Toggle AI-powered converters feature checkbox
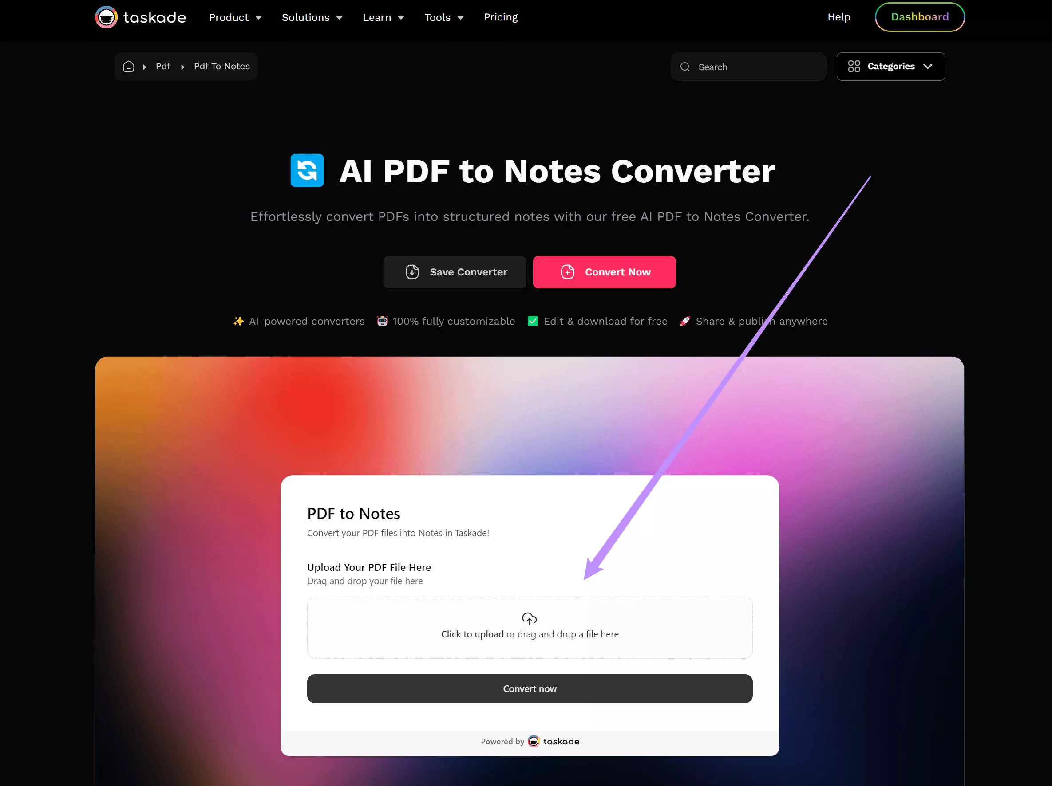This screenshot has height=786, width=1052. point(237,321)
